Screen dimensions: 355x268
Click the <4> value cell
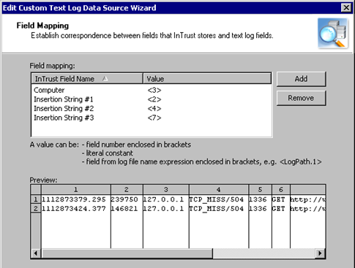click(x=154, y=109)
